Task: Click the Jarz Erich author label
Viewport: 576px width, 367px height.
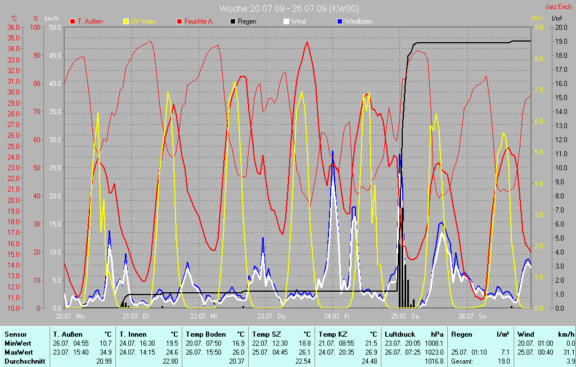Action: pyautogui.click(x=559, y=7)
